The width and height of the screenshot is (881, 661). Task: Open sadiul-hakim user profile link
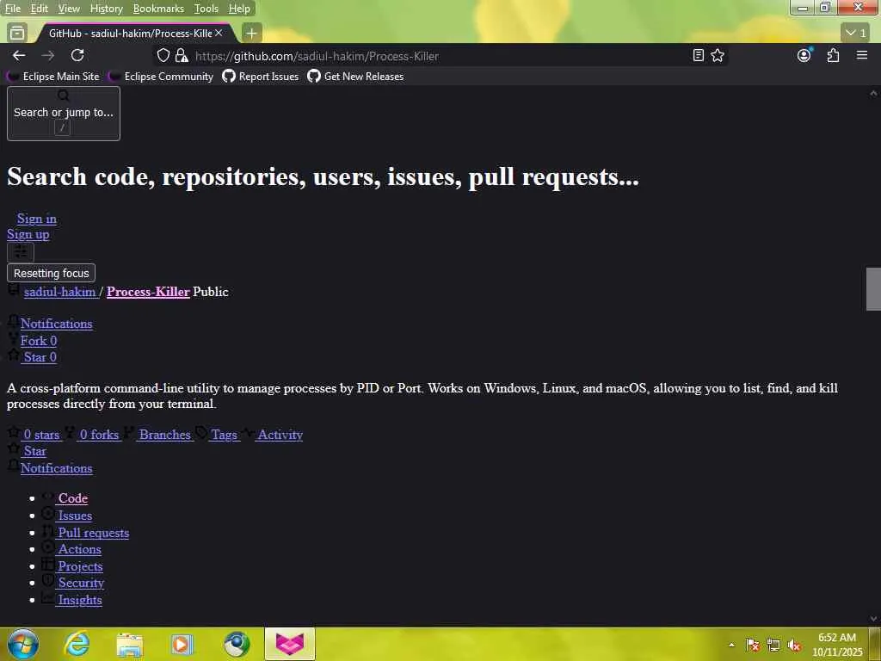tap(60, 292)
